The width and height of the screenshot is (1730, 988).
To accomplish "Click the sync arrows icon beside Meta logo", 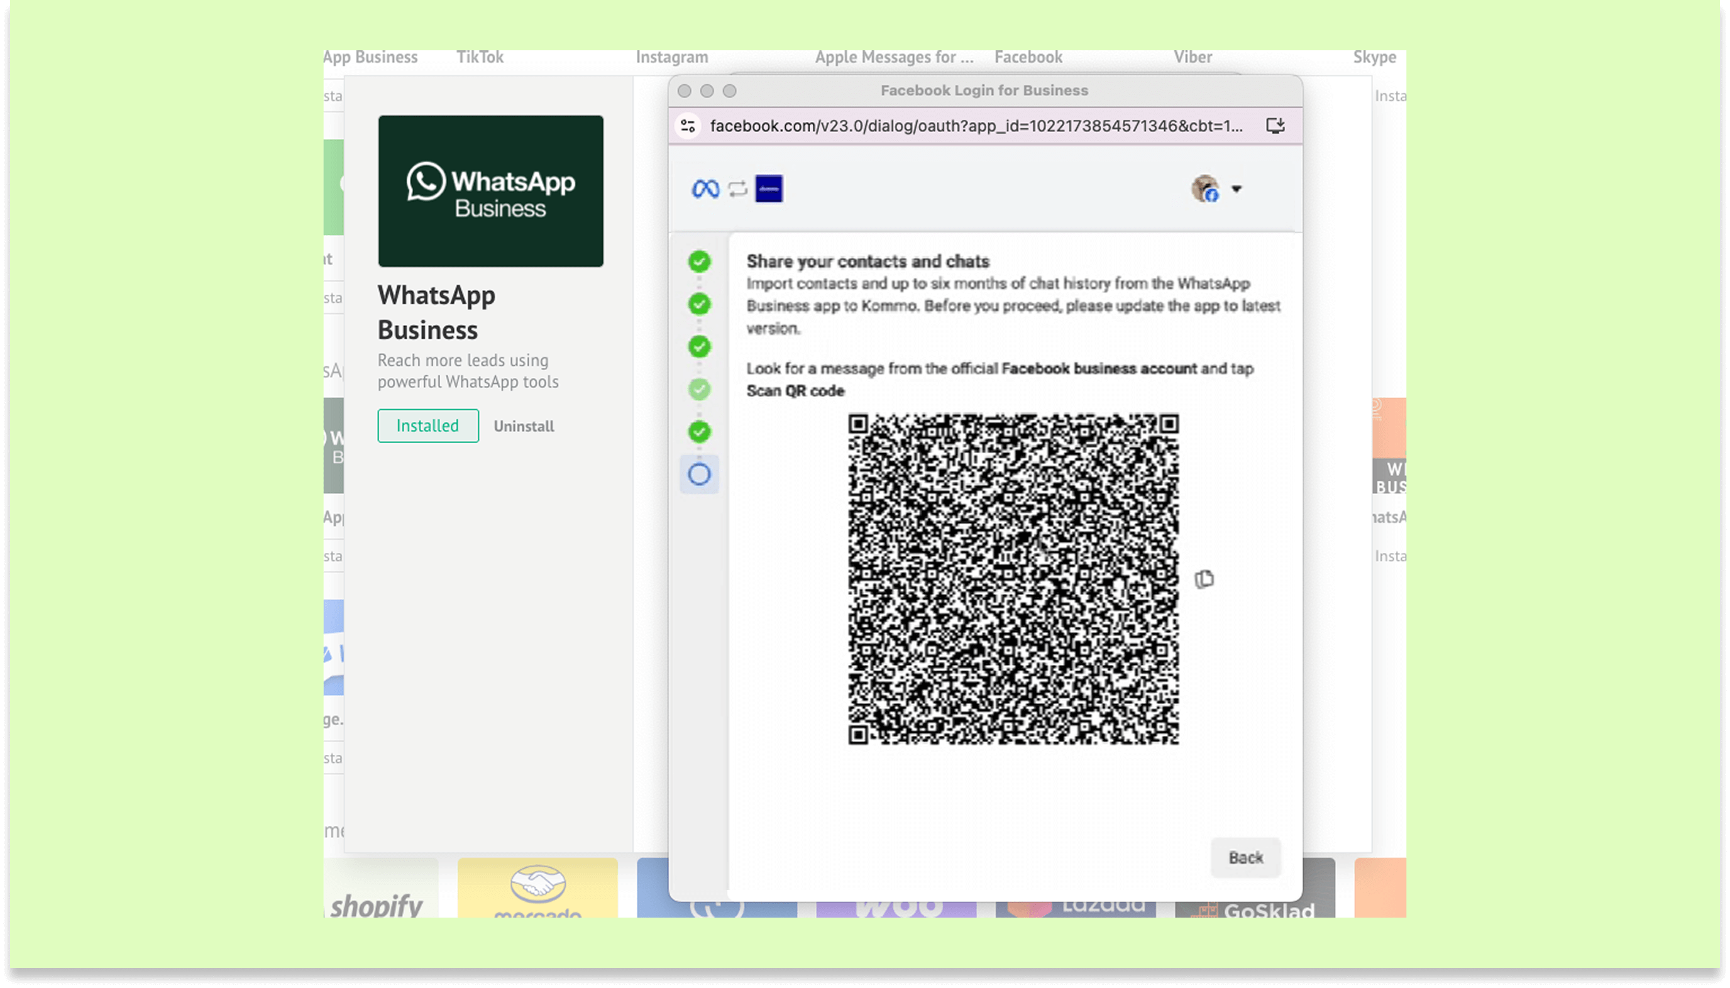I will click(x=737, y=189).
